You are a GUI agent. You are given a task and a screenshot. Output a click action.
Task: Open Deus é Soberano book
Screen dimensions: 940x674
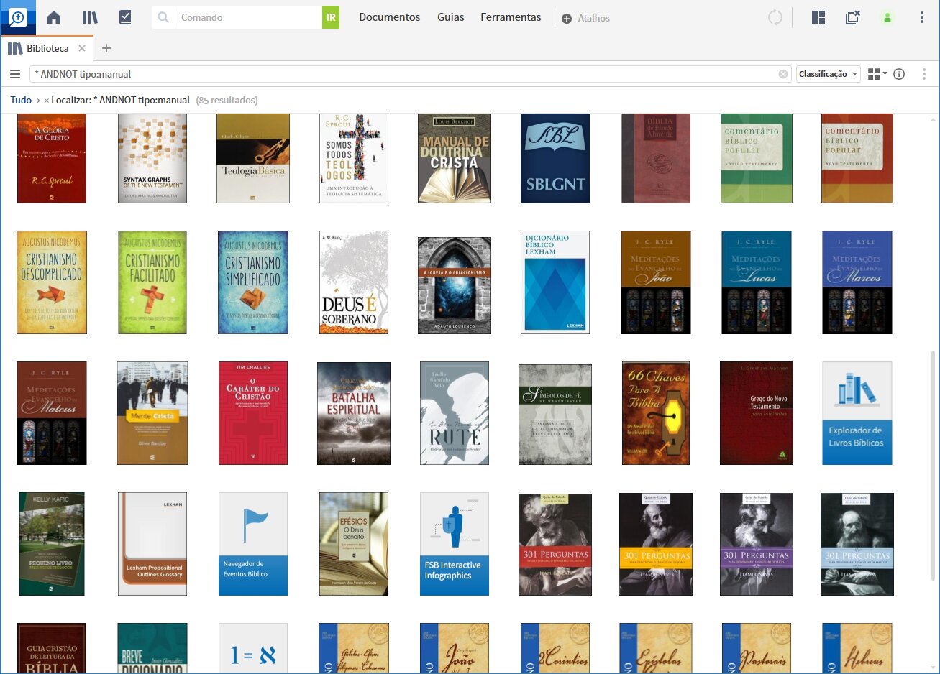[354, 282]
